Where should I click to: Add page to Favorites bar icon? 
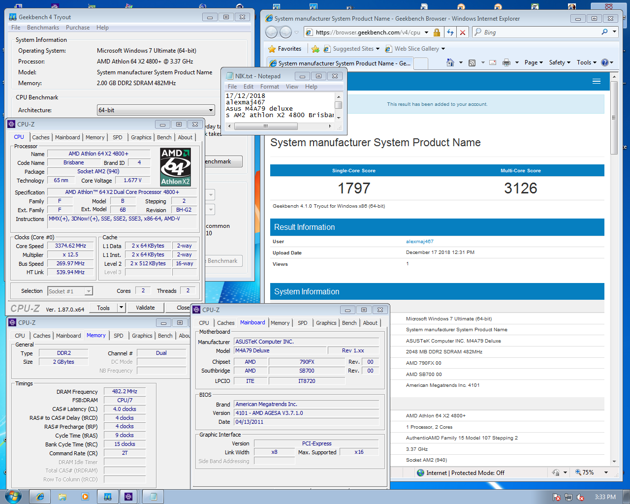(x=315, y=49)
